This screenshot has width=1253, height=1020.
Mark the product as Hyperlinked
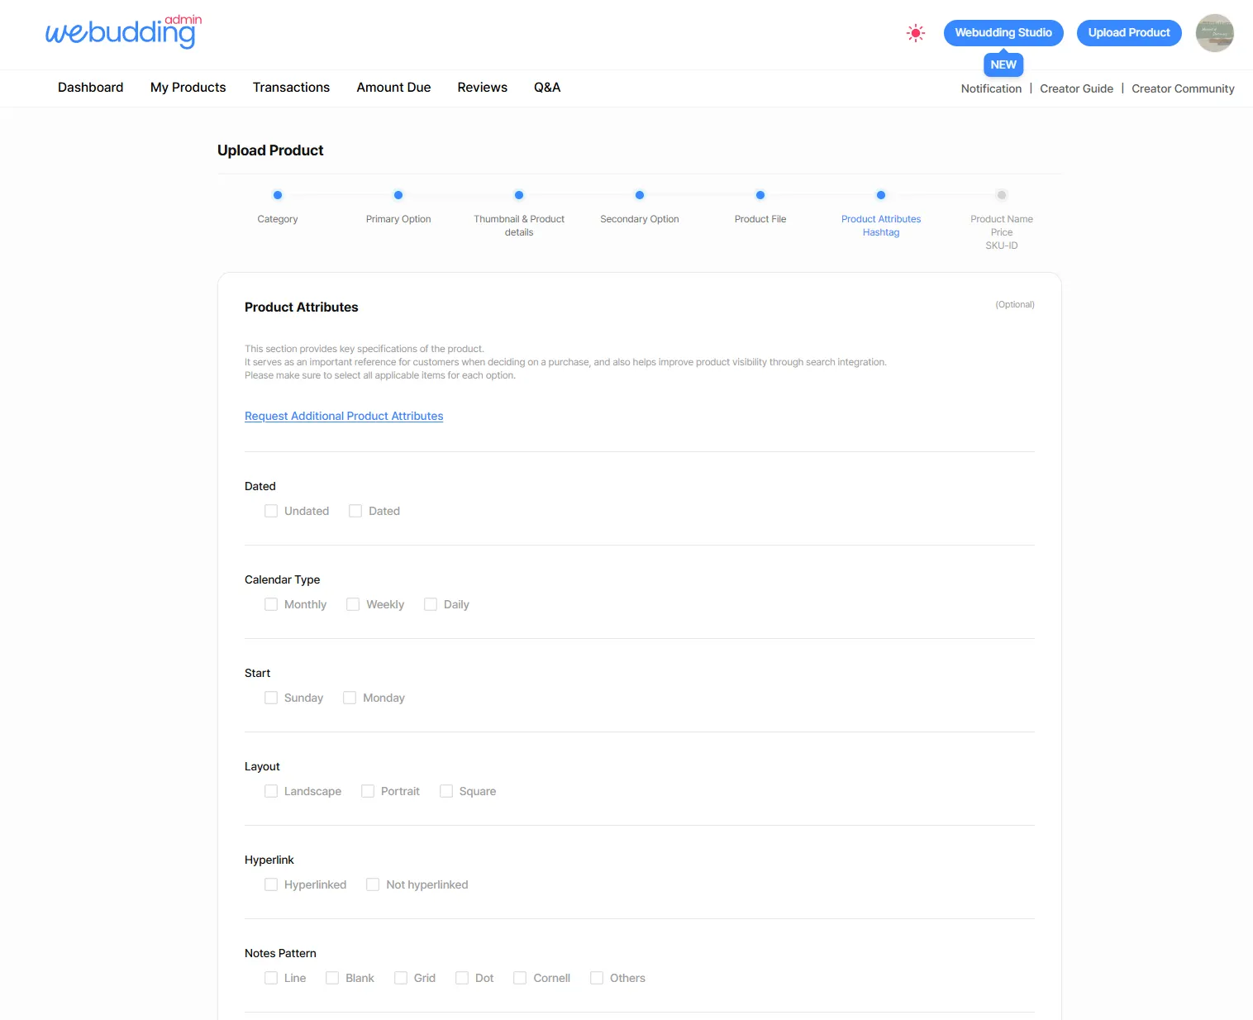pyautogui.click(x=271, y=884)
